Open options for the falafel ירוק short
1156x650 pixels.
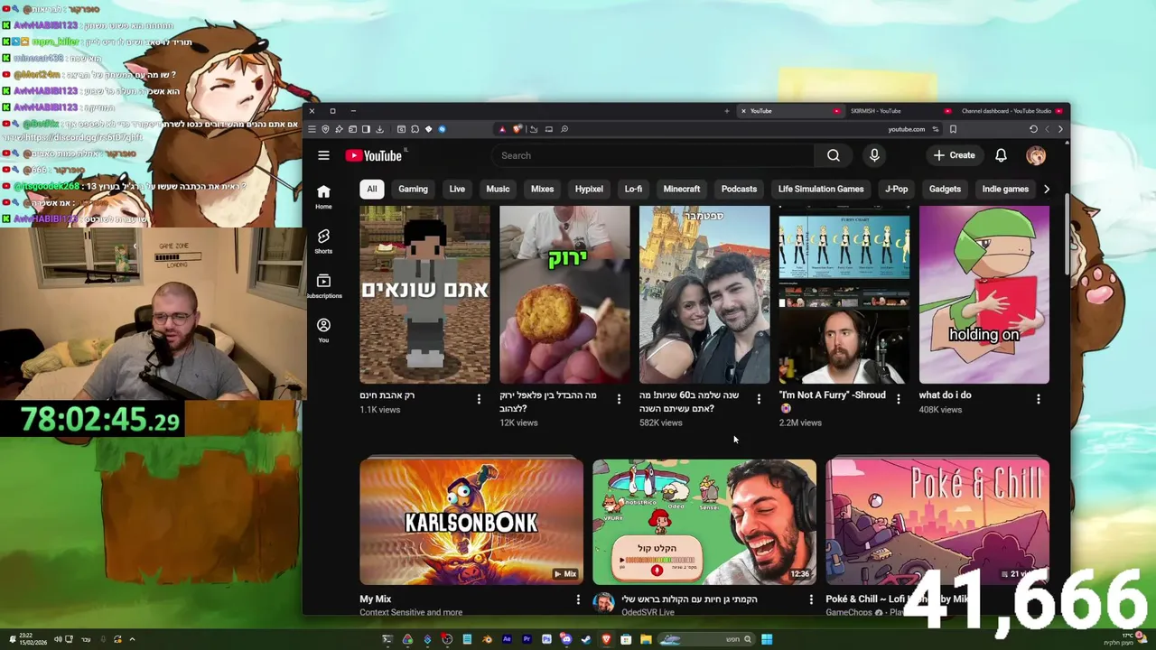(x=619, y=399)
